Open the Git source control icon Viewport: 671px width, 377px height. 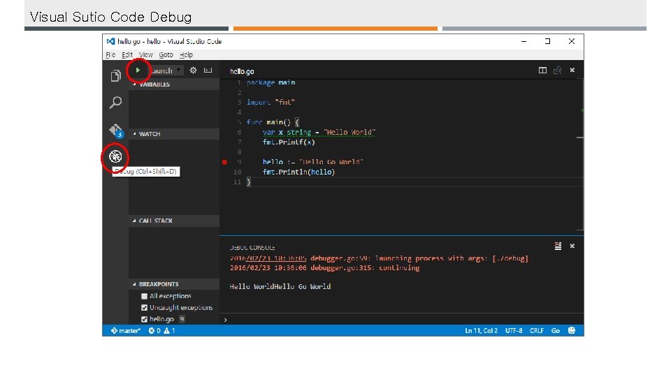tap(115, 131)
